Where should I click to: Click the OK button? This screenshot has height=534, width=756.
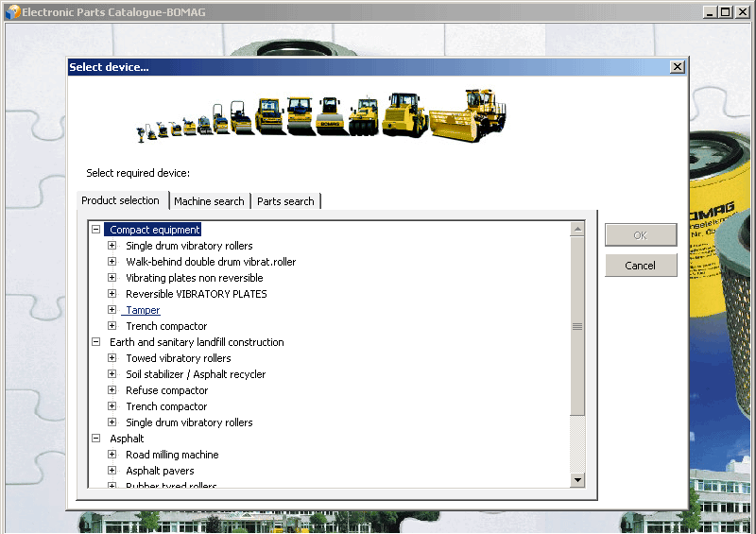[x=641, y=235]
